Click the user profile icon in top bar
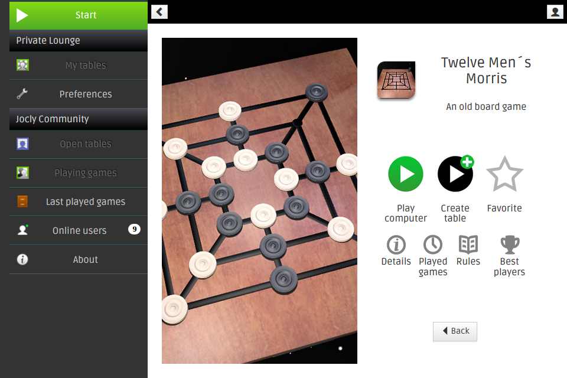 (555, 12)
